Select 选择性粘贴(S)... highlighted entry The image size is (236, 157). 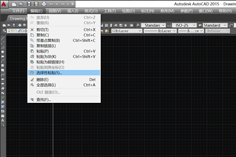[64, 73]
